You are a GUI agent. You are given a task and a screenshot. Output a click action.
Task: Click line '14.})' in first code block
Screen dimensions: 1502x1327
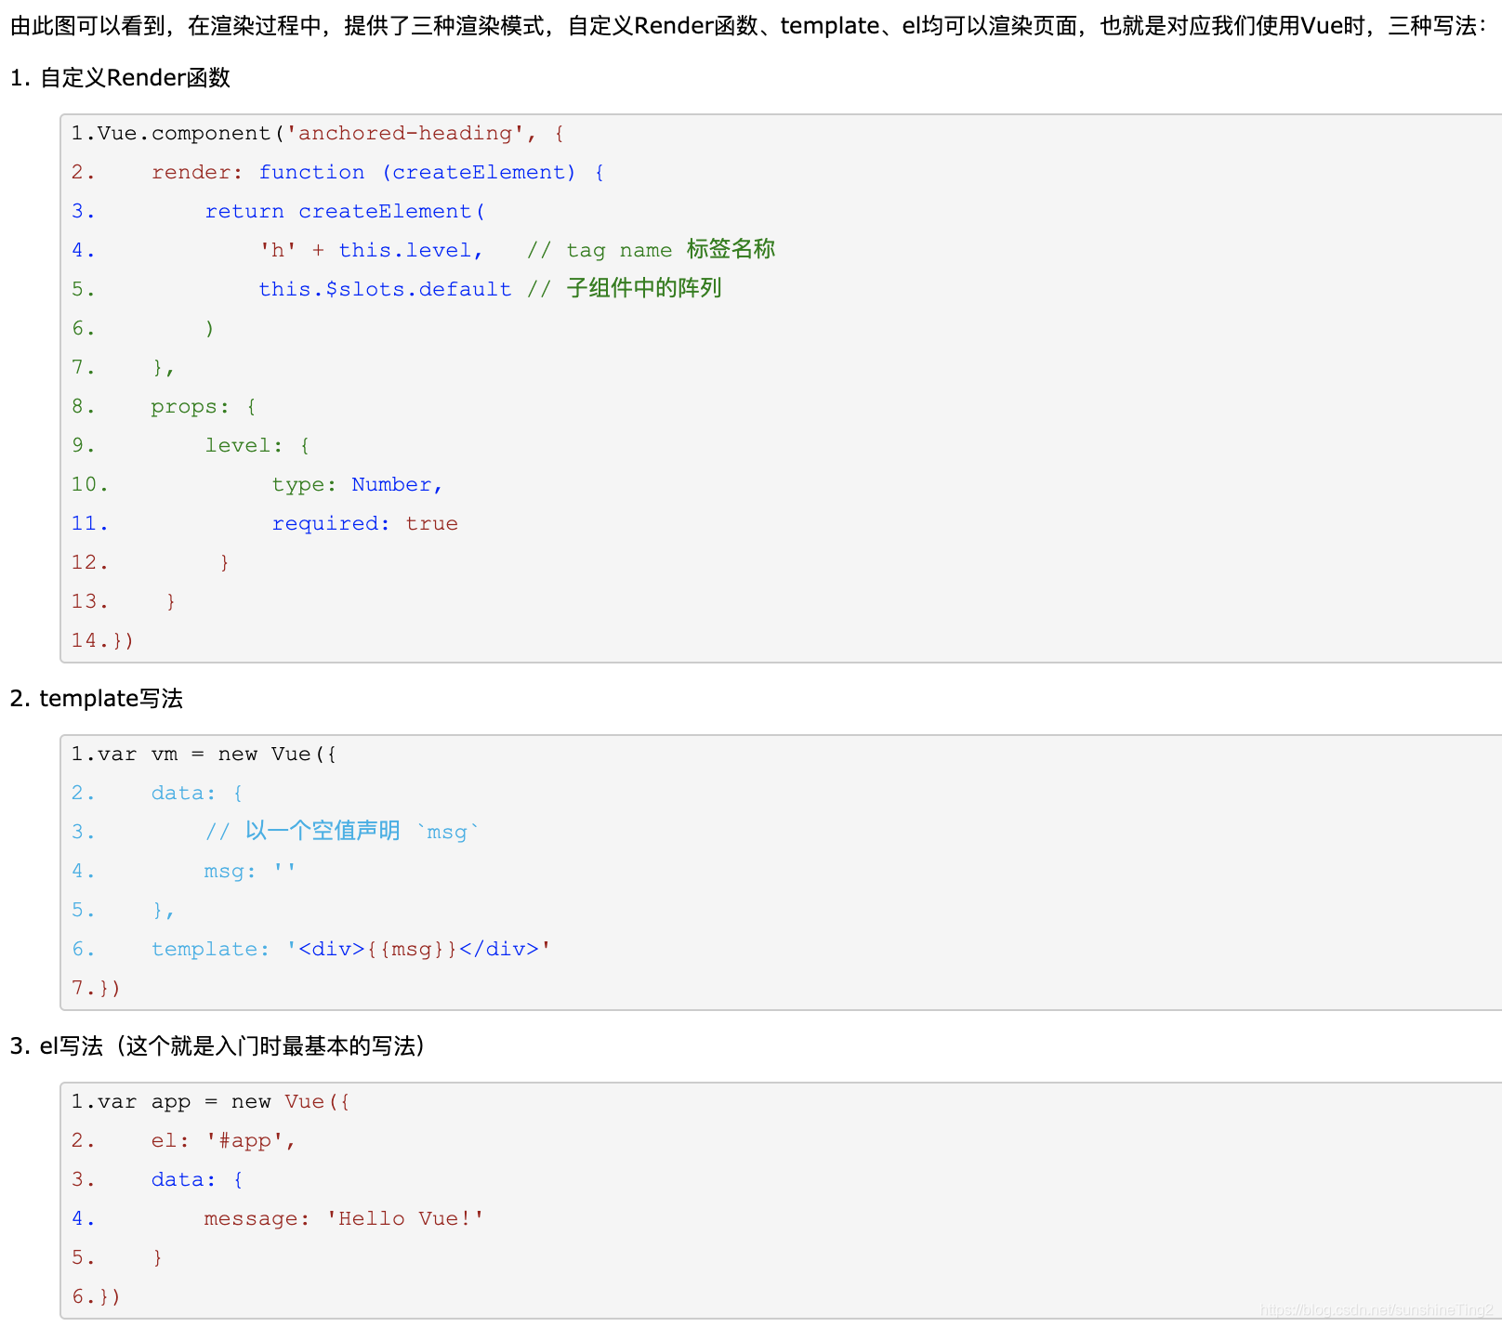point(102,640)
